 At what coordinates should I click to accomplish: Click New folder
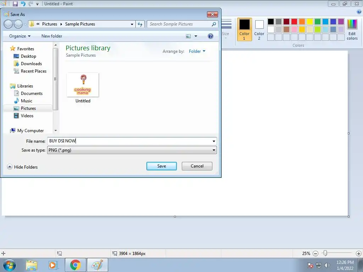click(52, 36)
